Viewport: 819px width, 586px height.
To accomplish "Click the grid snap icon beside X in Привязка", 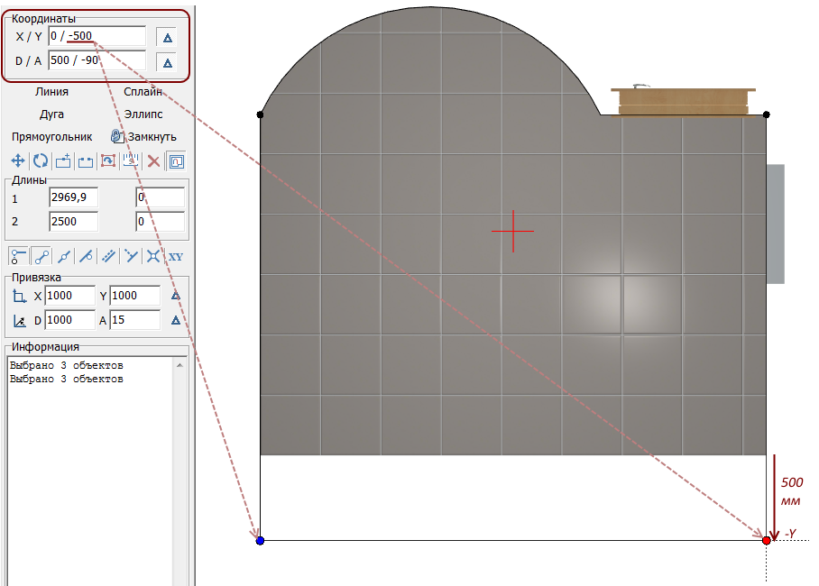I will point(20,296).
